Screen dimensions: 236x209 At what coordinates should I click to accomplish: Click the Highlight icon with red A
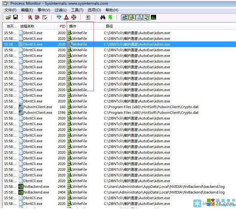[x=66, y=17]
